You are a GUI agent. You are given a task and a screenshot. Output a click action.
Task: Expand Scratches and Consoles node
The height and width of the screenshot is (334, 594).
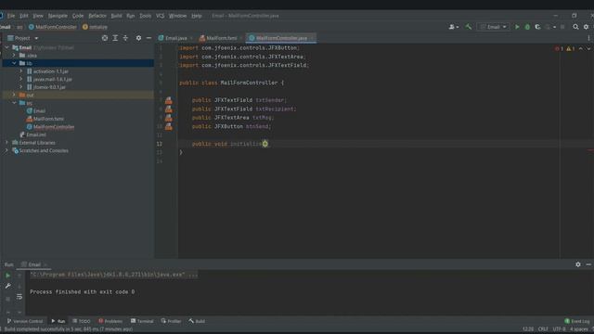click(x=6, y=150)
